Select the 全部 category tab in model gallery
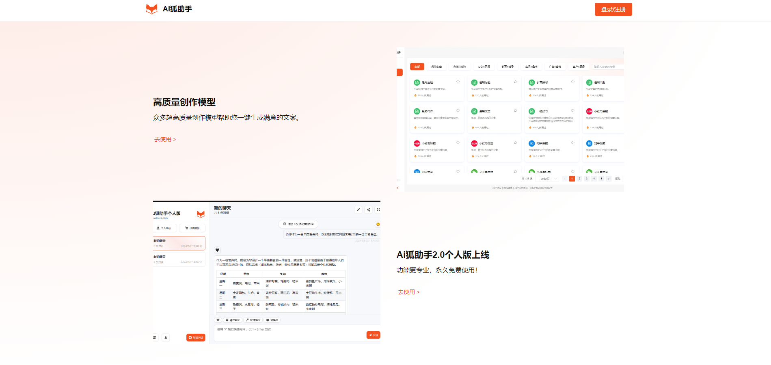 pyautogui.click(x=417, y=67)
